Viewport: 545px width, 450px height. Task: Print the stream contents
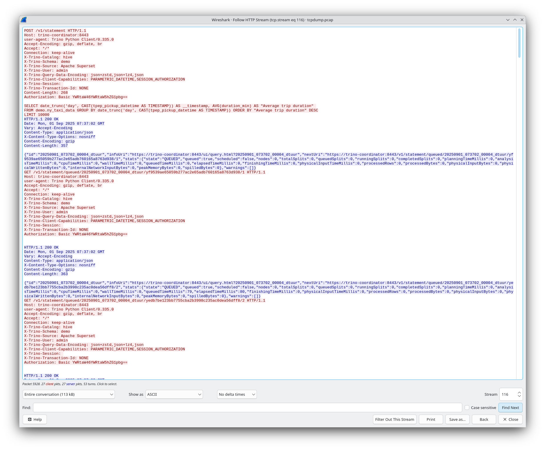431,419
